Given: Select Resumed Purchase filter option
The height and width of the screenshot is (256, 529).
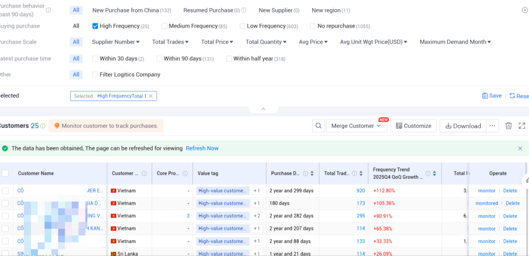Looking at the screenshot, I should coord(211,10).
